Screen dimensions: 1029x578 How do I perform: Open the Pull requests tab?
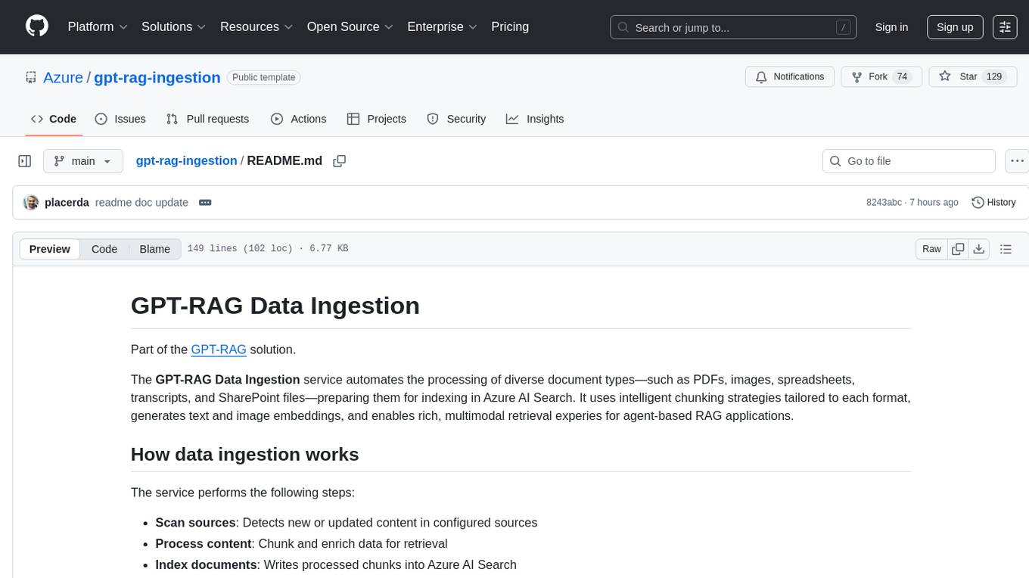[207, 119]
